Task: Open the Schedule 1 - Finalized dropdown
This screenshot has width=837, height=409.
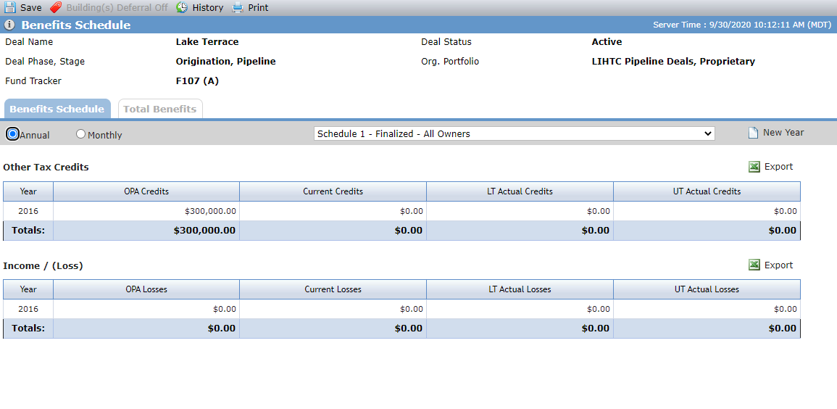Action: click(x=514, y=133)
